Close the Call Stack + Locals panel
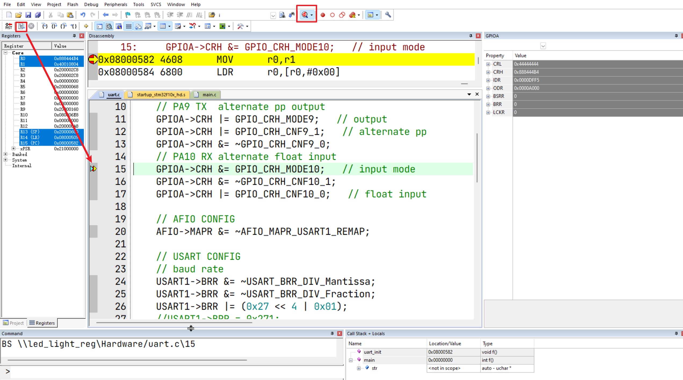The image size is (683, 380). 682,333
